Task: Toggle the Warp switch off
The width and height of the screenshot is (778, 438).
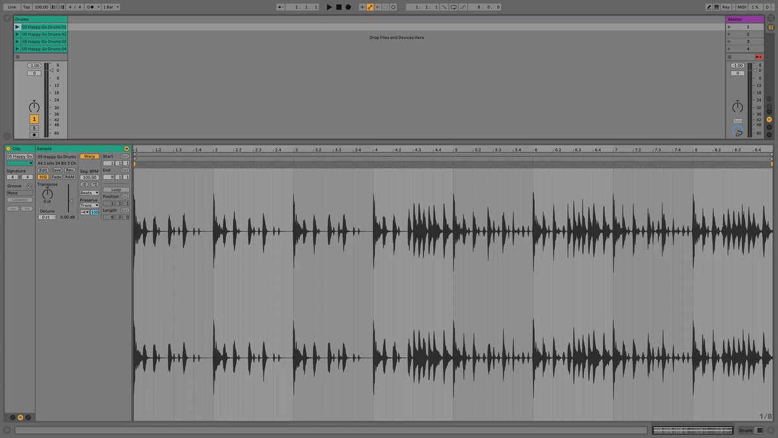Action: [x=89, y=156]
